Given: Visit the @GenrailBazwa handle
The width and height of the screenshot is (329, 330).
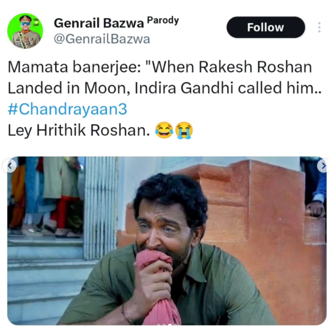Looking at the screenshot, I should (x=102, y=39).
